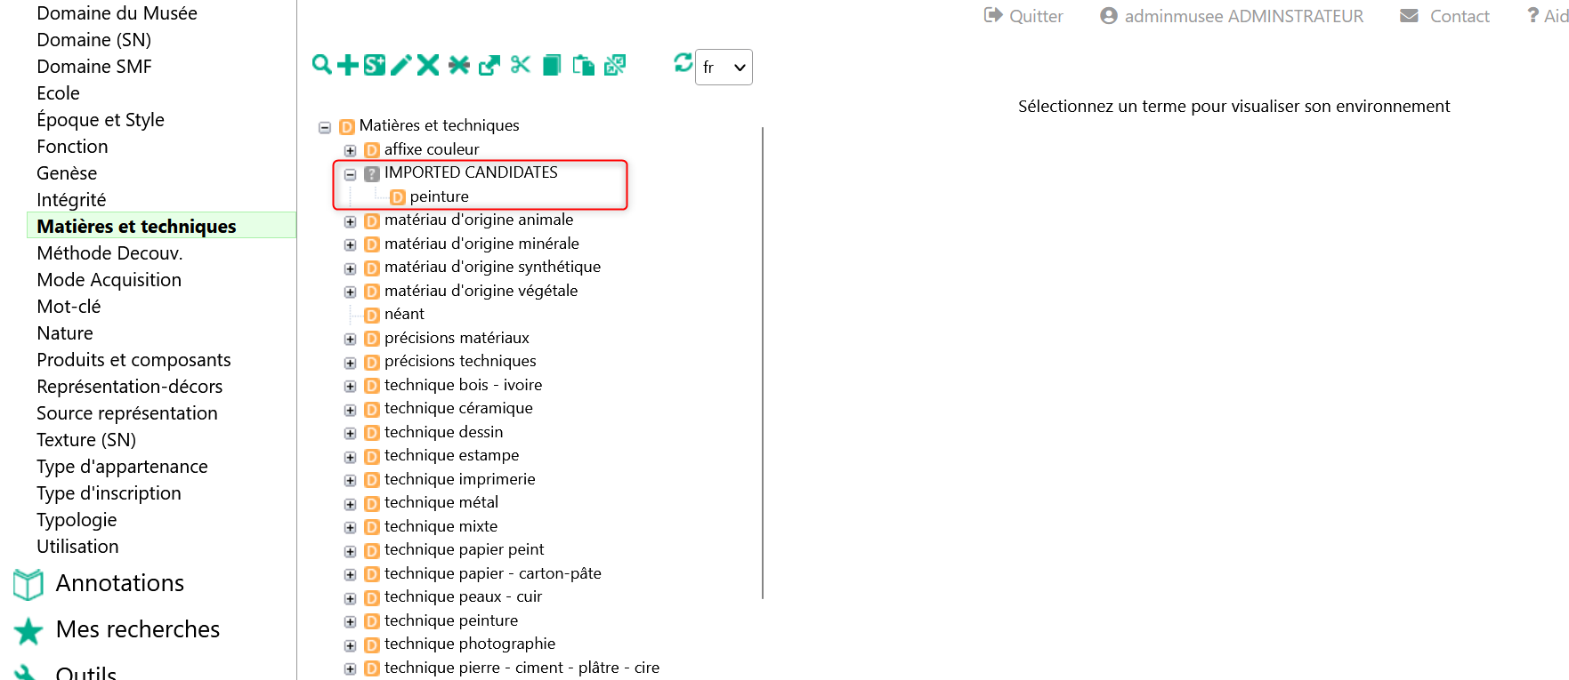Select technique mixte term

coord(441,526)
